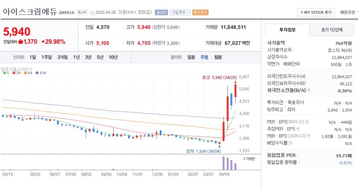Click the 전일 price 4,570
Viewport: 360px width, 188px height.
pyautogui.click(x=103, y=27)
